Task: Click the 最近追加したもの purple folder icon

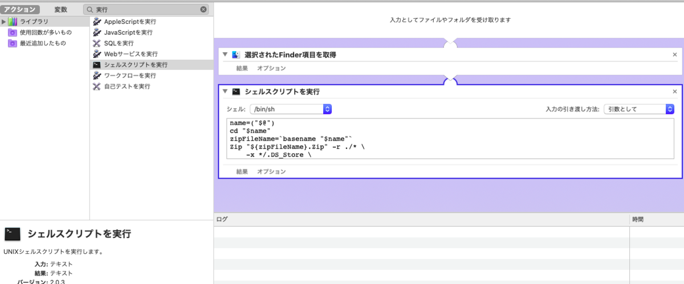Action: (13, 43)
